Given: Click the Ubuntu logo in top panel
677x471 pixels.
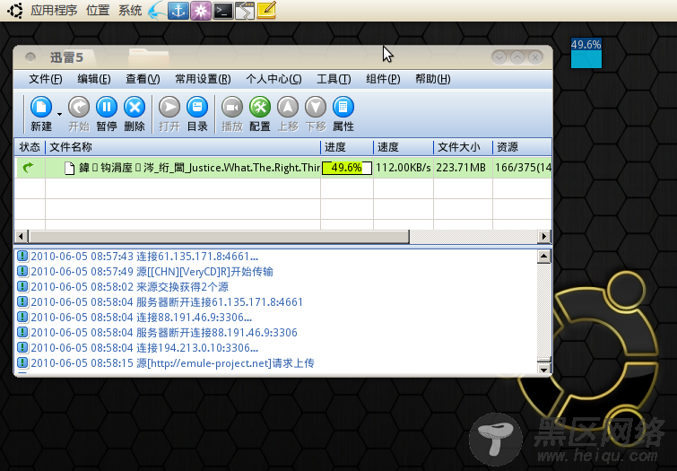Looking at the screenshot, I should pos(15,11).
